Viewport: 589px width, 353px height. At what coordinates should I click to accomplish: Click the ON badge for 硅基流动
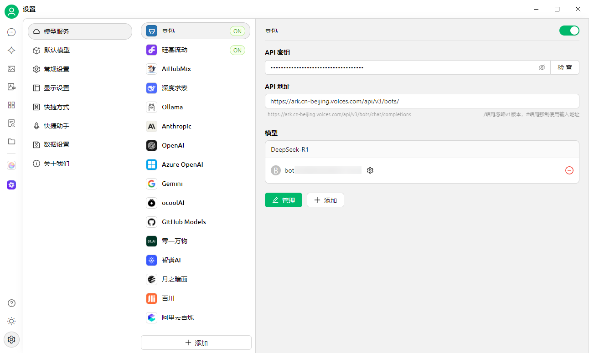[238, 51]
